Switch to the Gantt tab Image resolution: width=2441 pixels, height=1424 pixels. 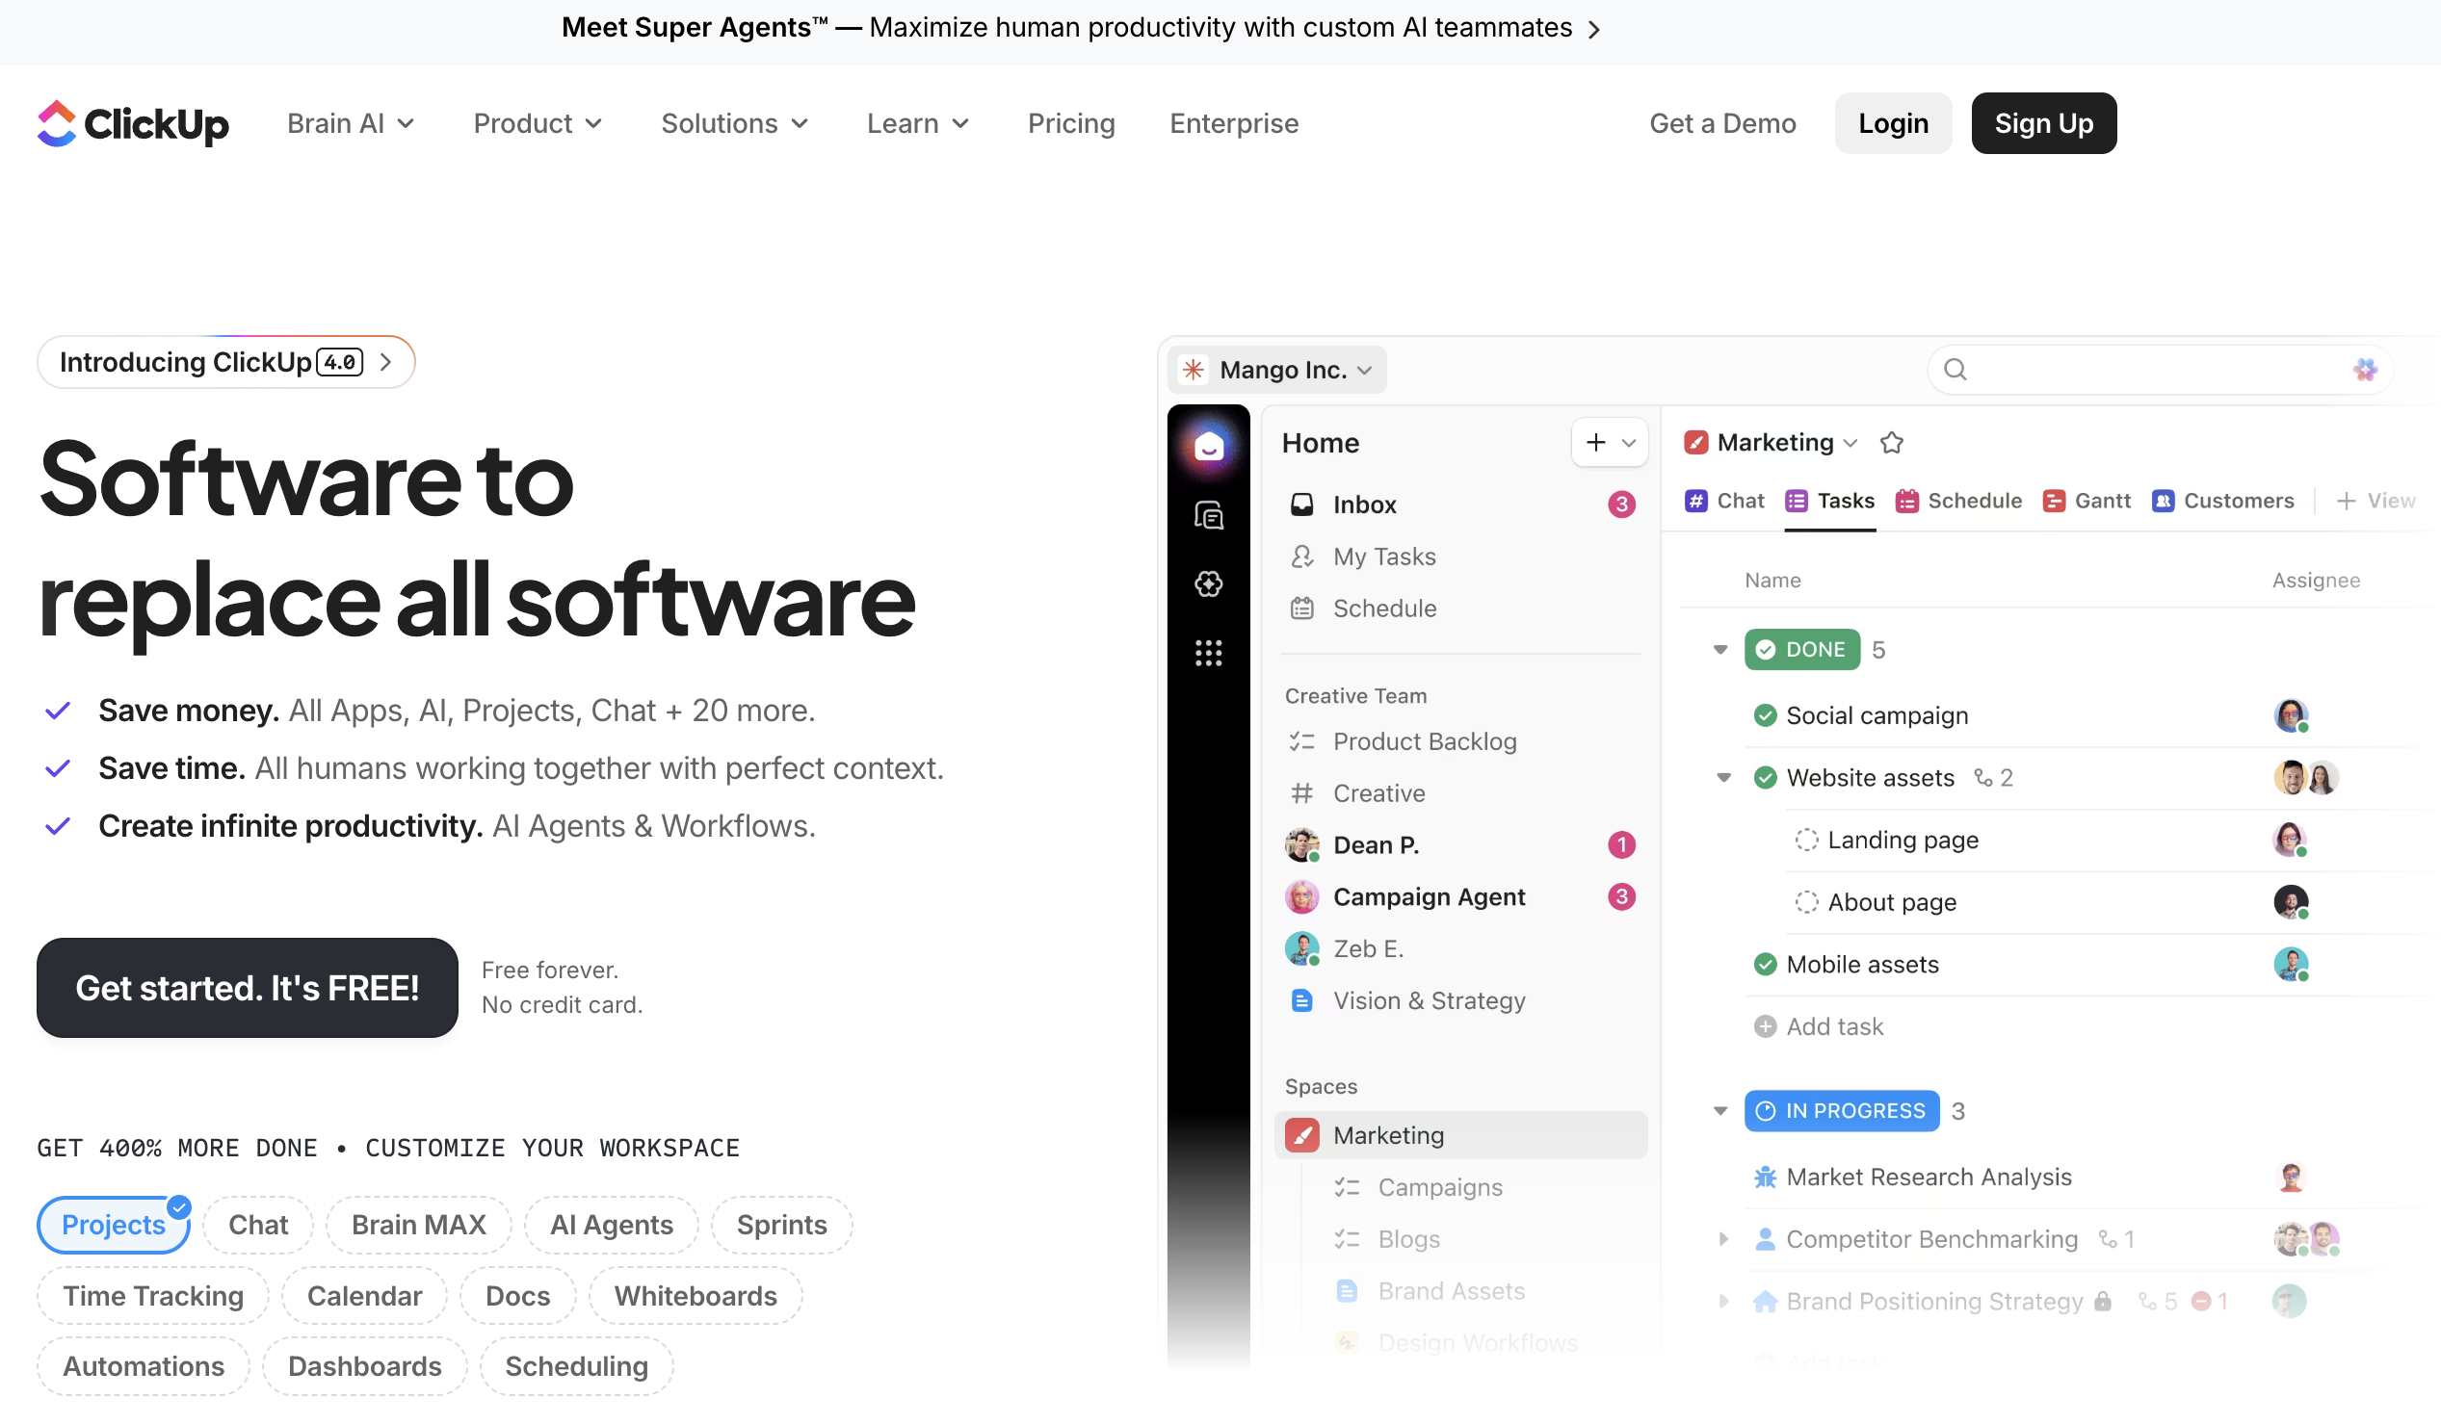[2087, 501]
